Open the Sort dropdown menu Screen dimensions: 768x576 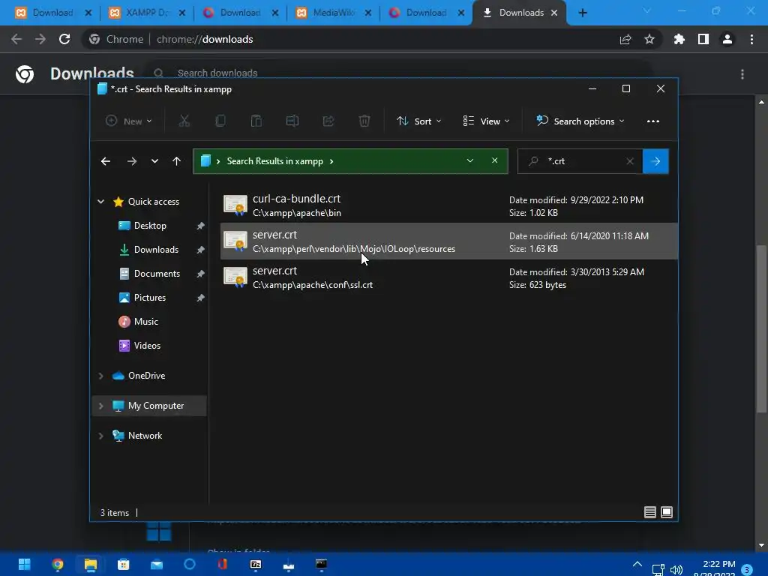pos(418,121)
